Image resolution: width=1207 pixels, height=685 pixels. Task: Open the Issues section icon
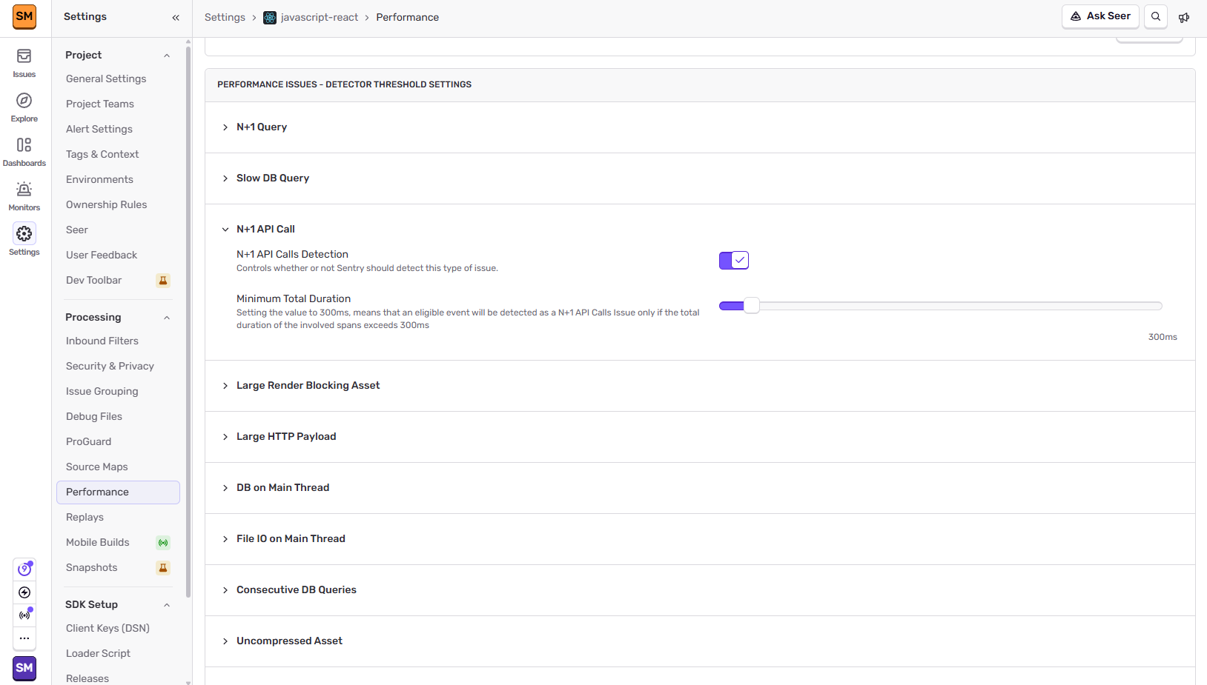click(x=24, y=56)
